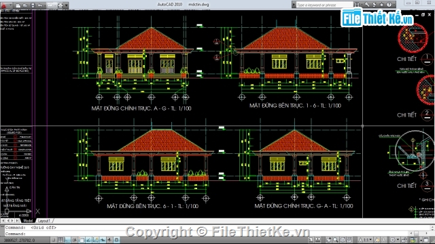This screenshot has height=244, width=435.
Task: Activate the Pan hand tool in status bar
Action: (x=328, y=240)
